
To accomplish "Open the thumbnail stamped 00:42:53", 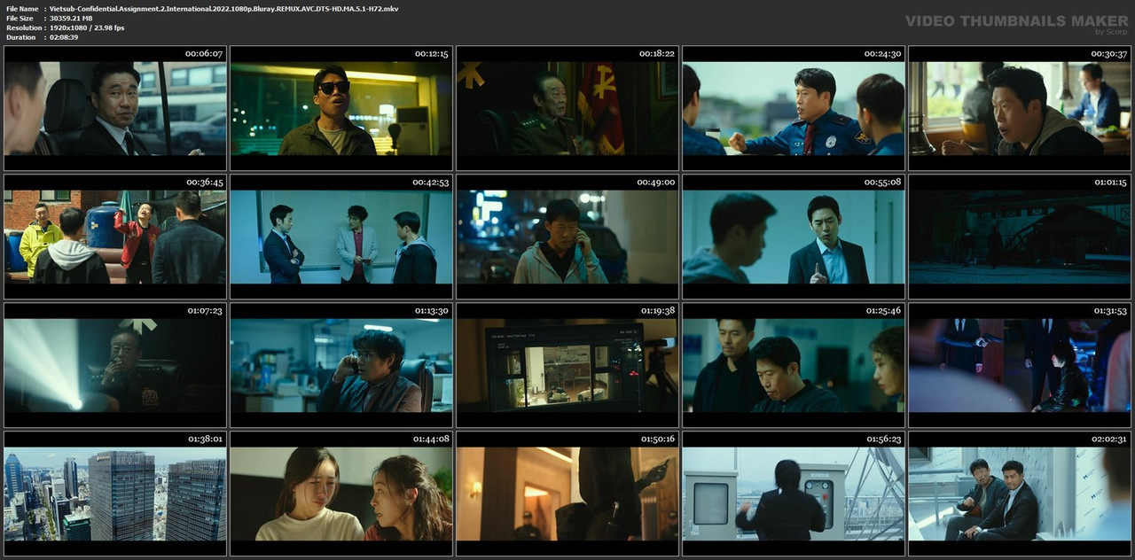I will pos(341,237).
